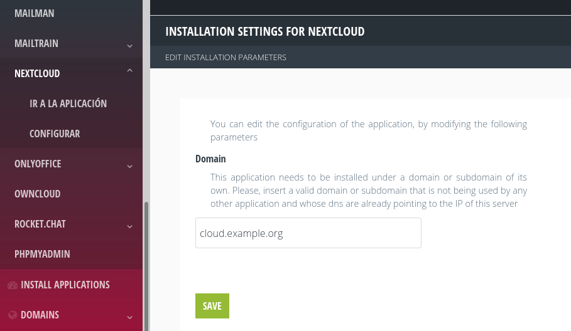The height and width of the screenshot is (331, 571).
Task: Click the Domain input field
Action: click(308, 233)
